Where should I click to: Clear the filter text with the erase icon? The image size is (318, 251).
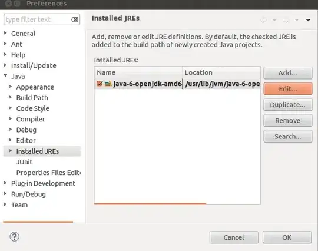tap(74, 19)
